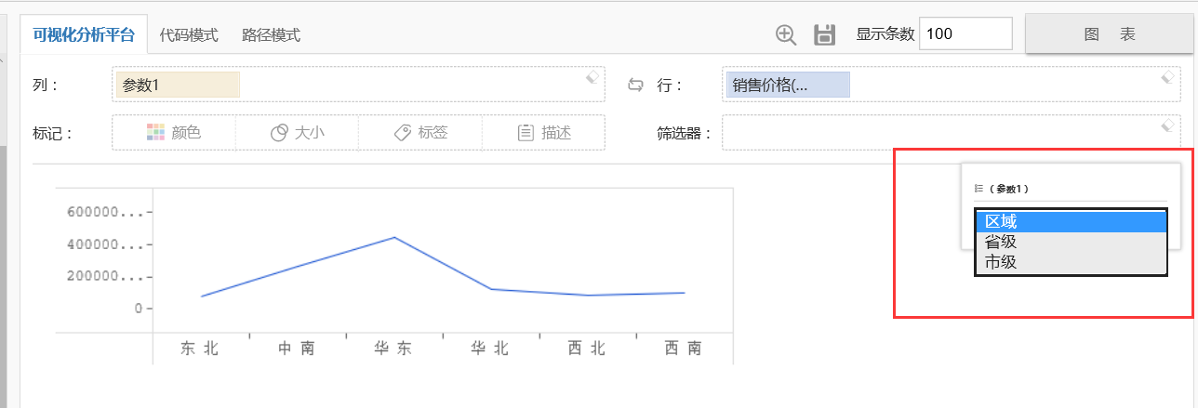Switch to the 路径模式 tab
The image size is (1198, 408).
tap(271, 35)
